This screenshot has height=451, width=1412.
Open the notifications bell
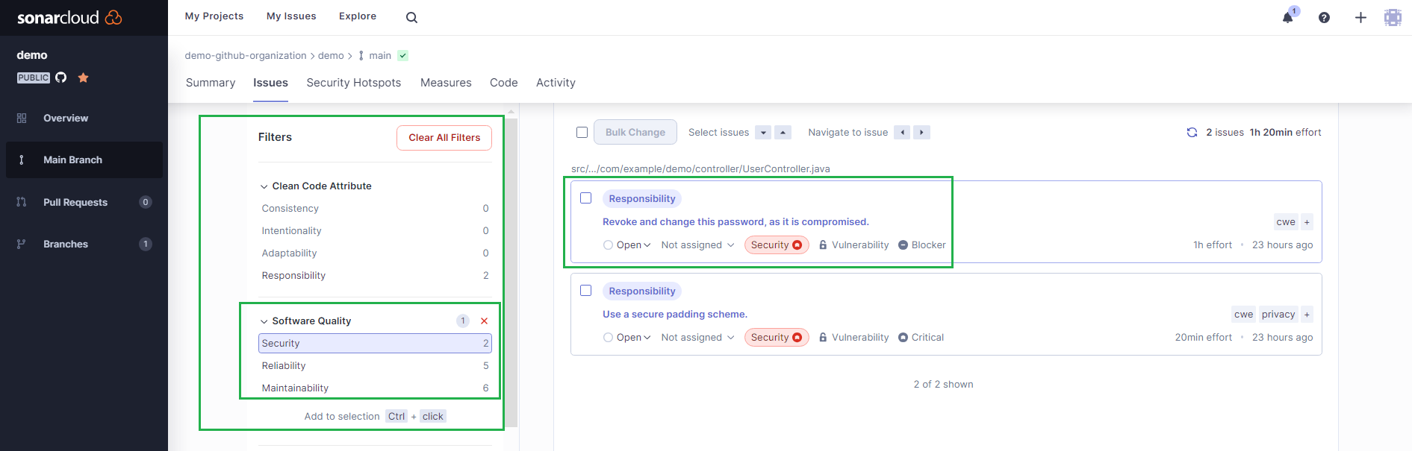click(x=1288, y=17)
